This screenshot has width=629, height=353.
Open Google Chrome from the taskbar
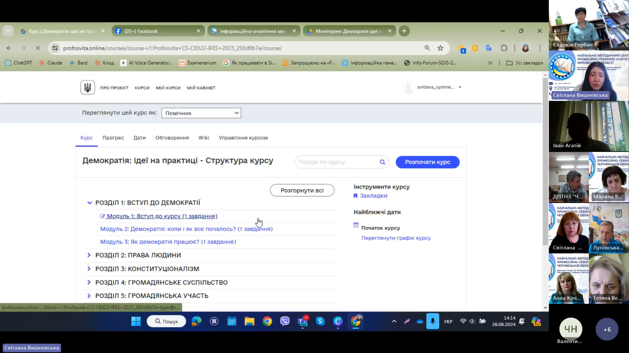tap(267, 321)
